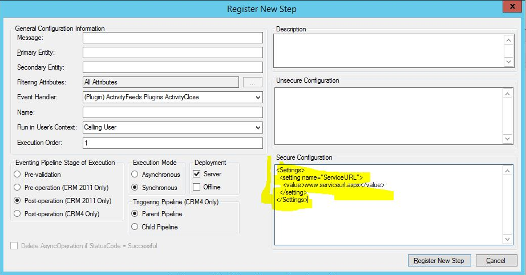Click the </Settings> closing tag line
Image resolution: width=526 pixels, height=275 pixels.
292,200
